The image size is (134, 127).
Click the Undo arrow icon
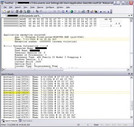point(46,11)
